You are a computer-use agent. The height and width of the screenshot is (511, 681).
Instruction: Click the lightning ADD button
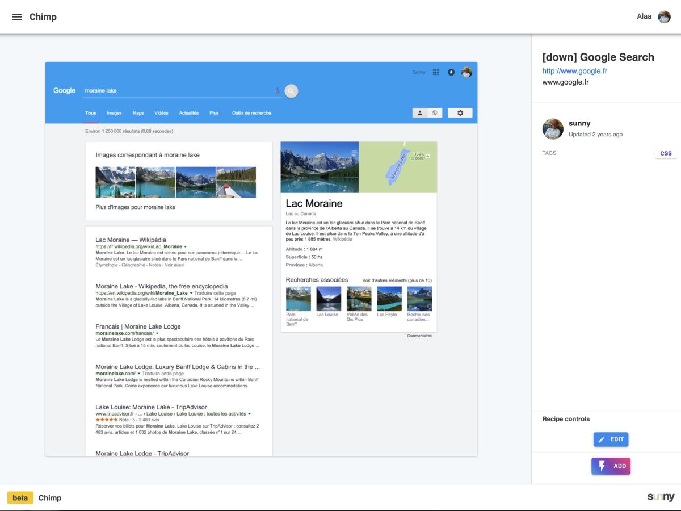point(611,466)
